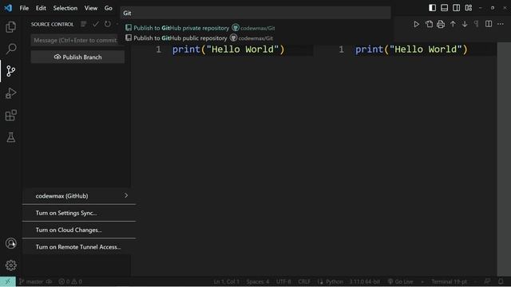Click the feedback icon in status bar
This screenshot has height=287, width=511.
(487, 281)
